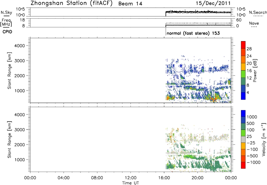Image resolution: width=267 pixels, height=185 pixels.
Task: Click the '-1000' Velocity colorbar label
Action: (254, 162)
